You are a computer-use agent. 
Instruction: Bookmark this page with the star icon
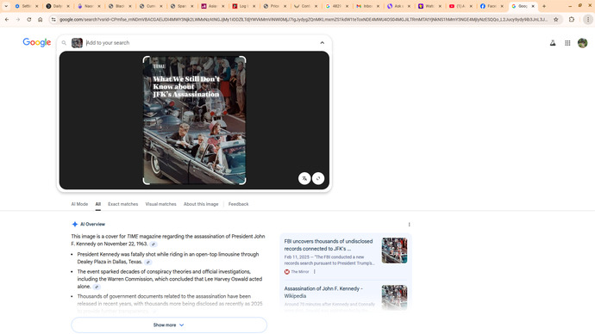point(556,19)
